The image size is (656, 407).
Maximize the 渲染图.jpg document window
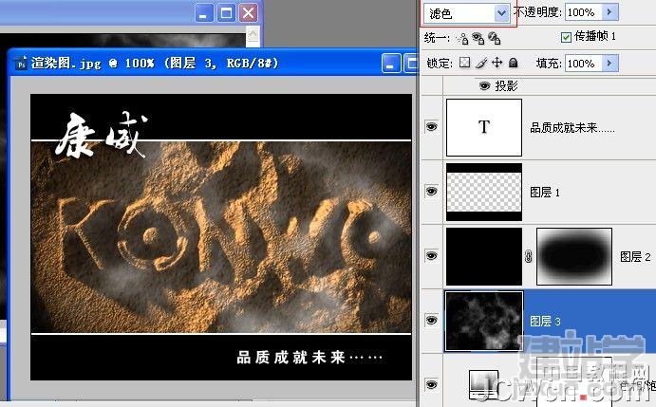coord(412,64)
